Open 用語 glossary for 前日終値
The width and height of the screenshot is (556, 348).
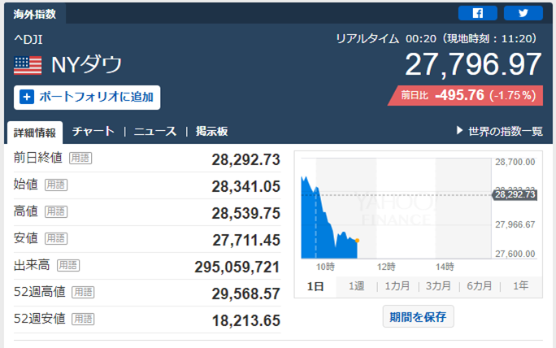click(80, 158)
